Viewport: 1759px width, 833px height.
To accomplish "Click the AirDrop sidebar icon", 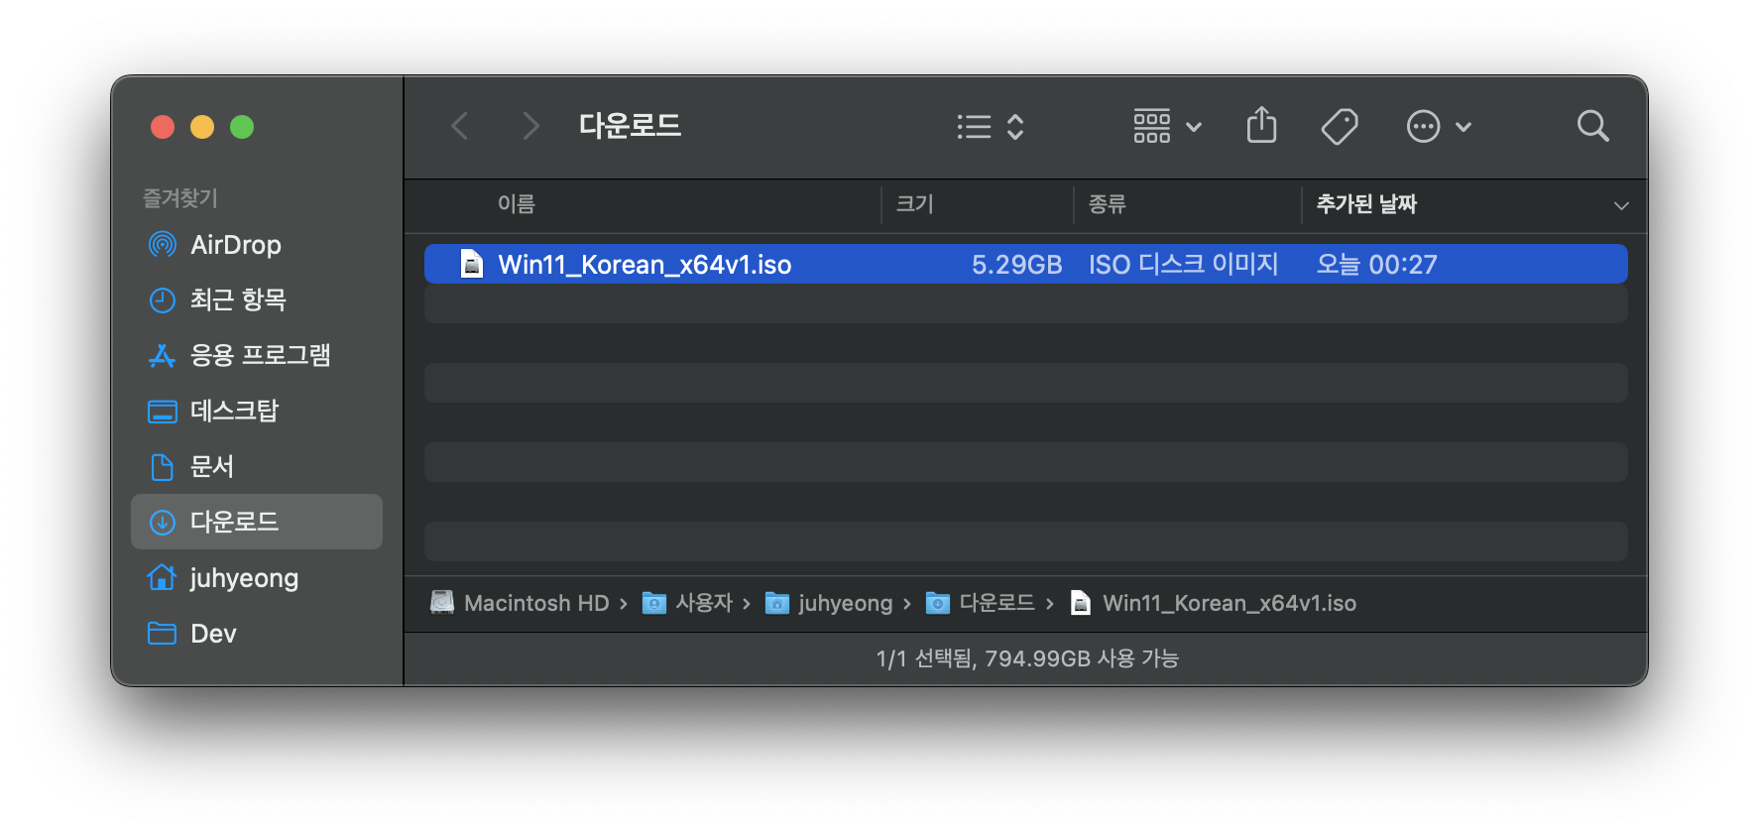I will tap(162, 244).
